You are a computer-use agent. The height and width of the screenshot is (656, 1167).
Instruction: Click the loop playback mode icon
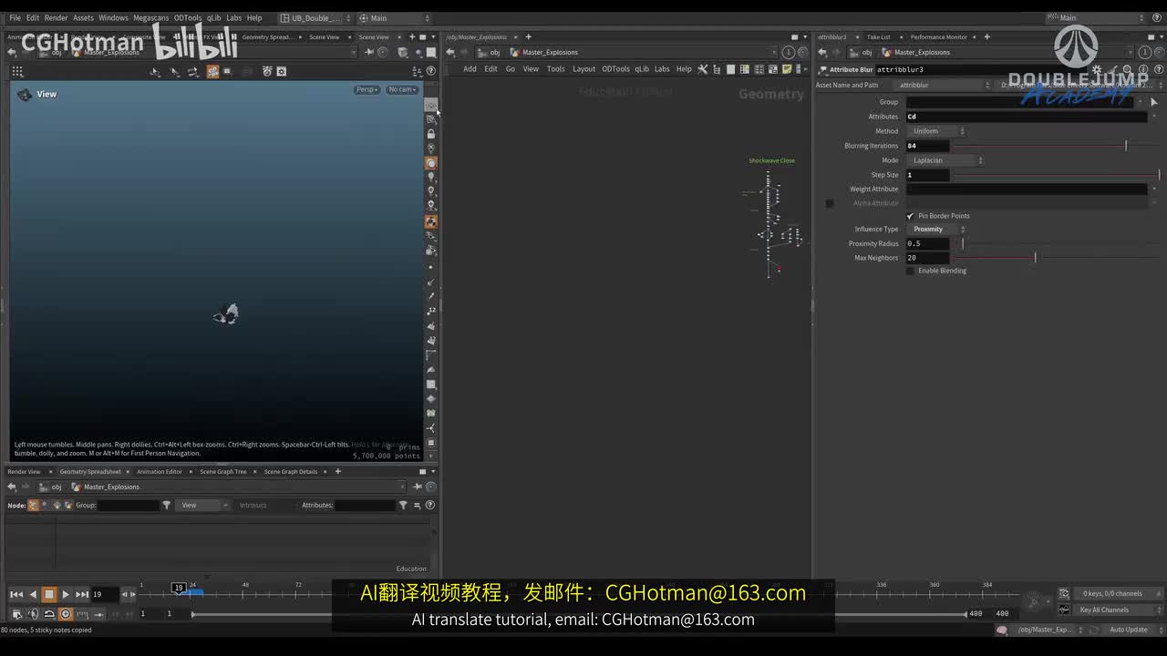pyautogui.click(x=49, y=614)
